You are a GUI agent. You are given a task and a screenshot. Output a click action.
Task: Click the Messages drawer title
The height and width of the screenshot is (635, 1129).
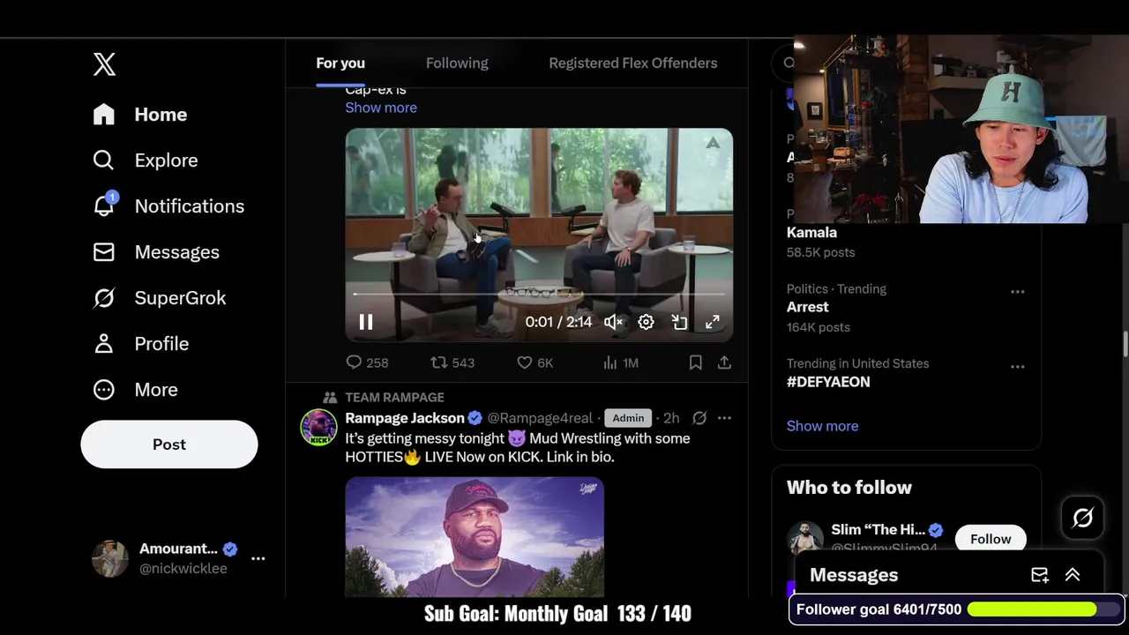854,575
